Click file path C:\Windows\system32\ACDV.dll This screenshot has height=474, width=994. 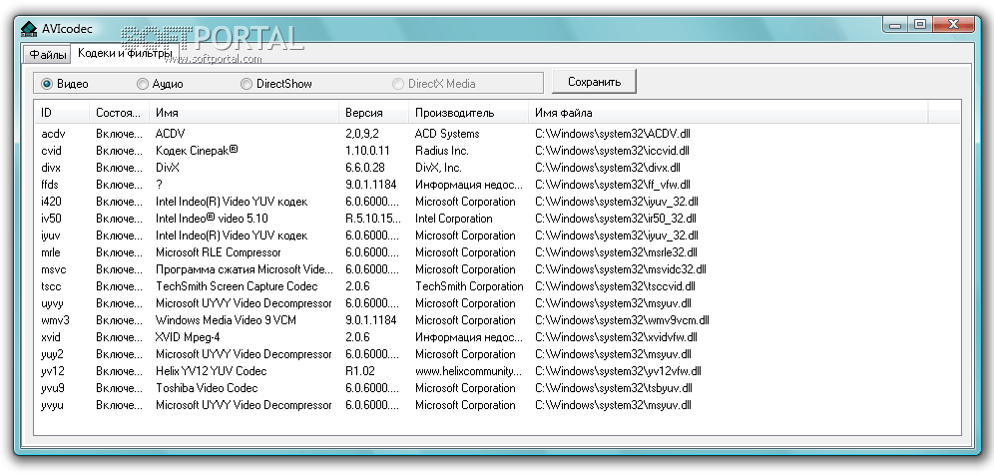[612, 134]
